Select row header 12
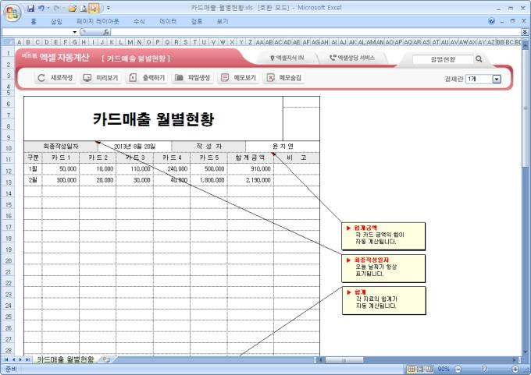 coord(9,171)
